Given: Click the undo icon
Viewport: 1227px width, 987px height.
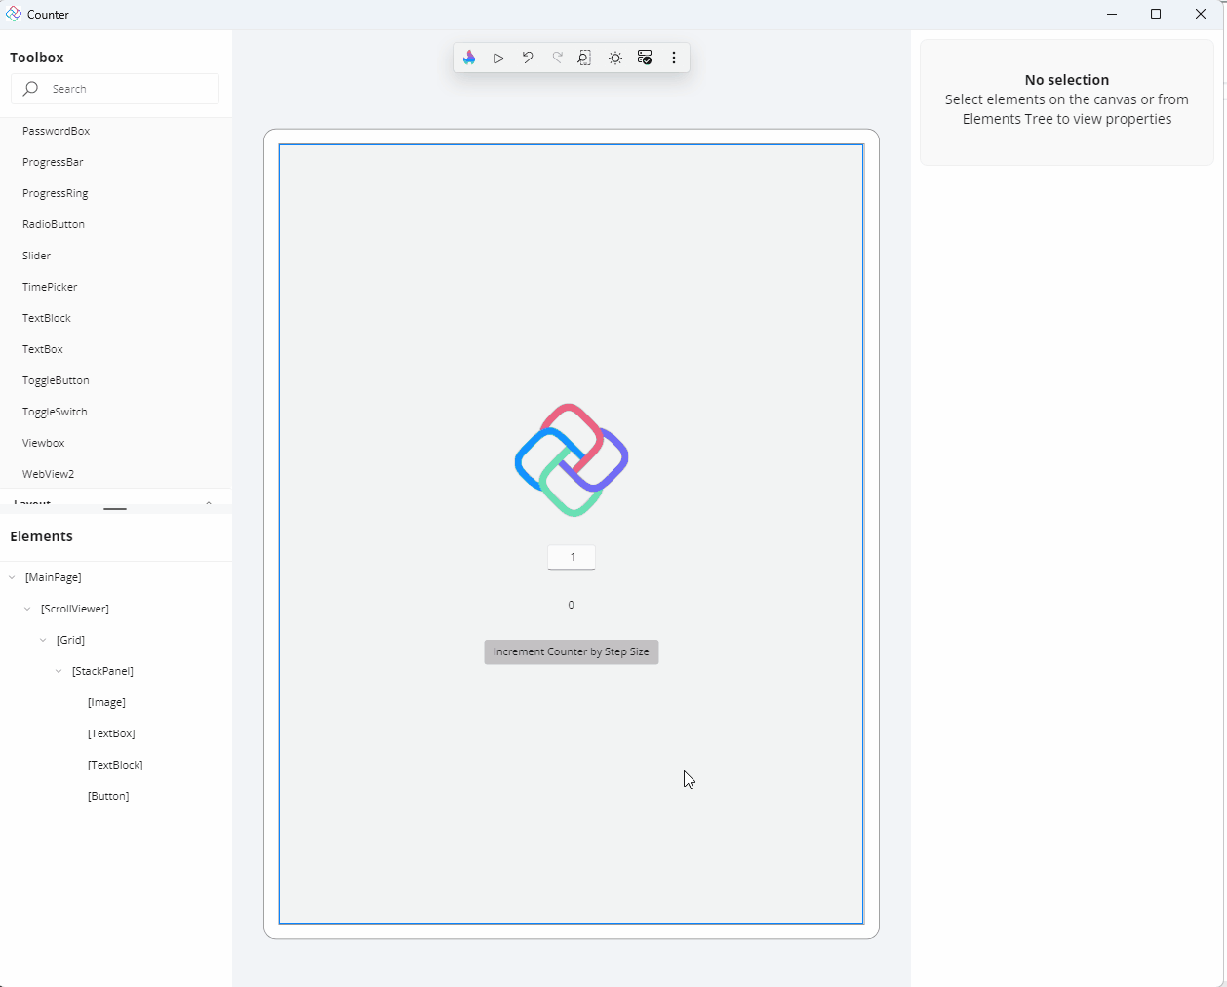Looking at the screenshot, I should (528, 58).
